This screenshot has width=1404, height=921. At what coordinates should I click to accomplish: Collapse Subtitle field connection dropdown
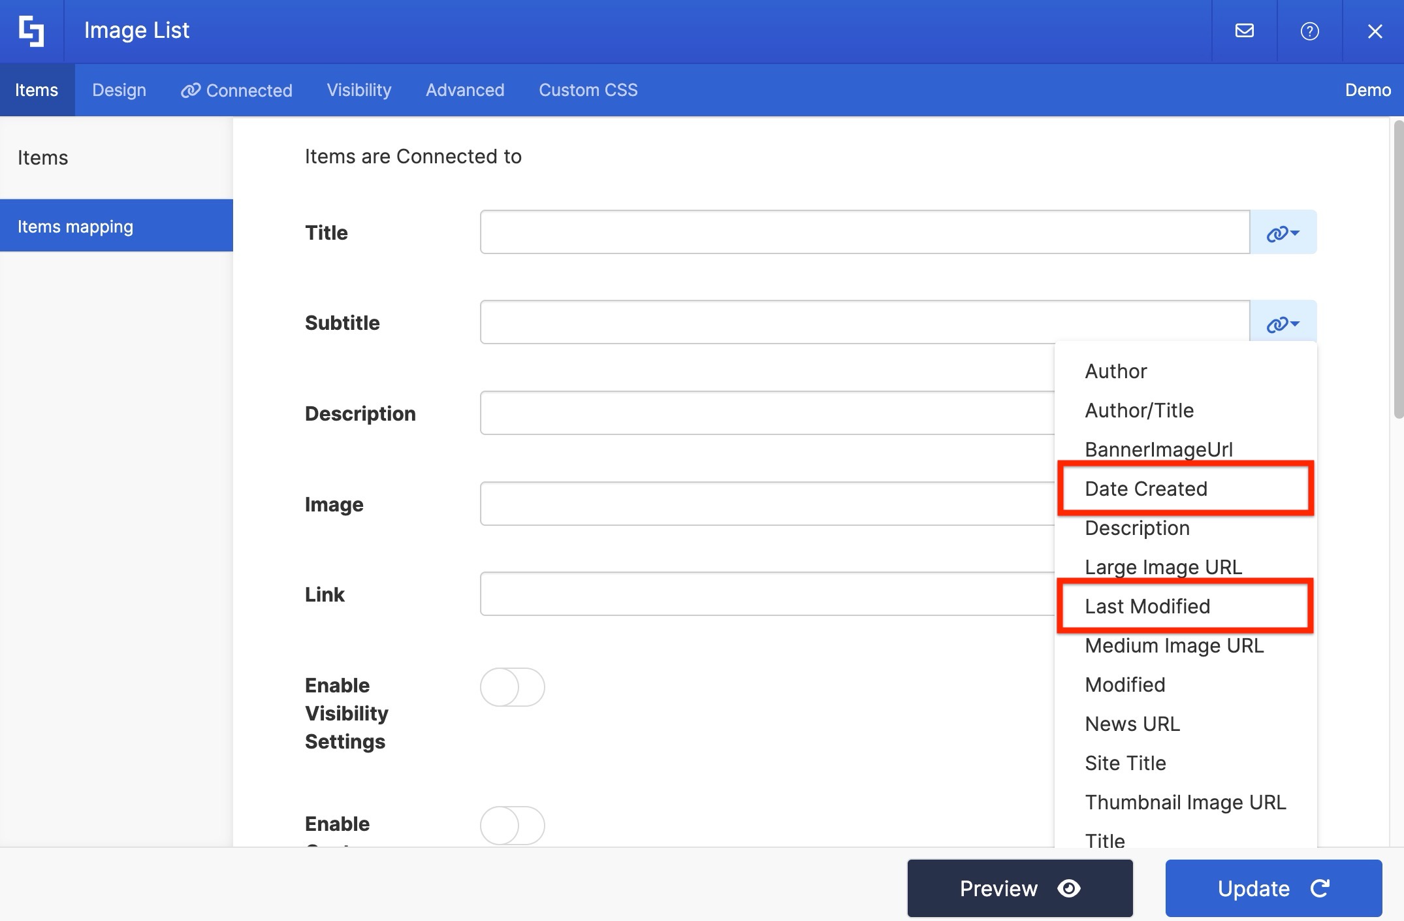[x=1283, y=323]
